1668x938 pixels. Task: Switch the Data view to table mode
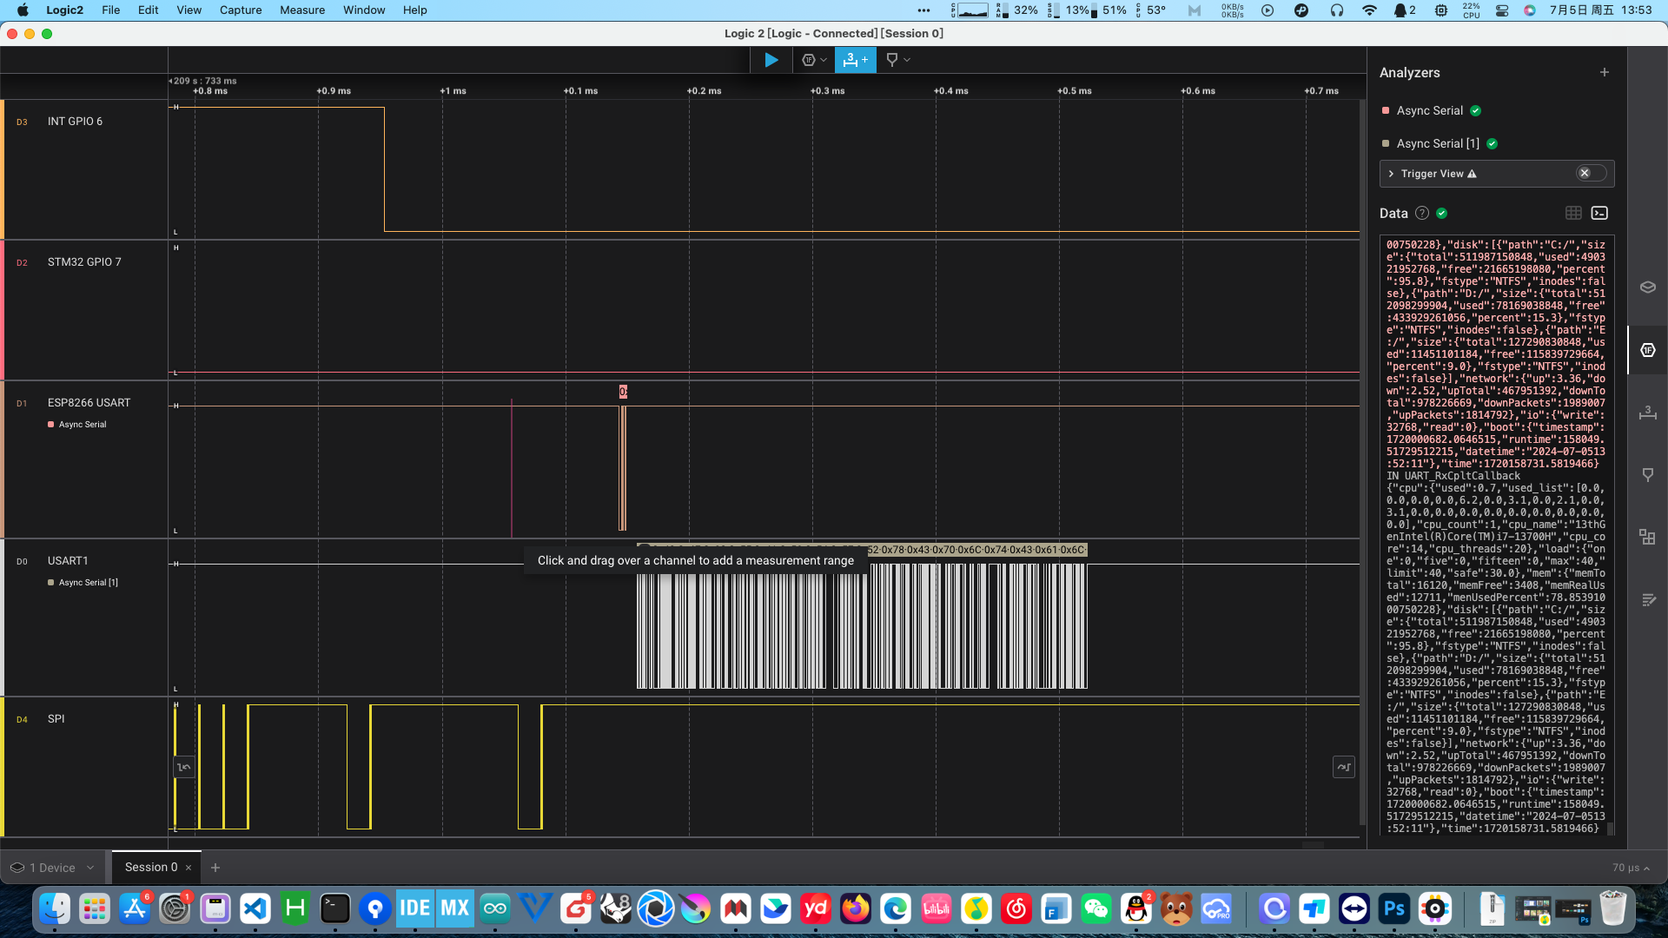1573,213
